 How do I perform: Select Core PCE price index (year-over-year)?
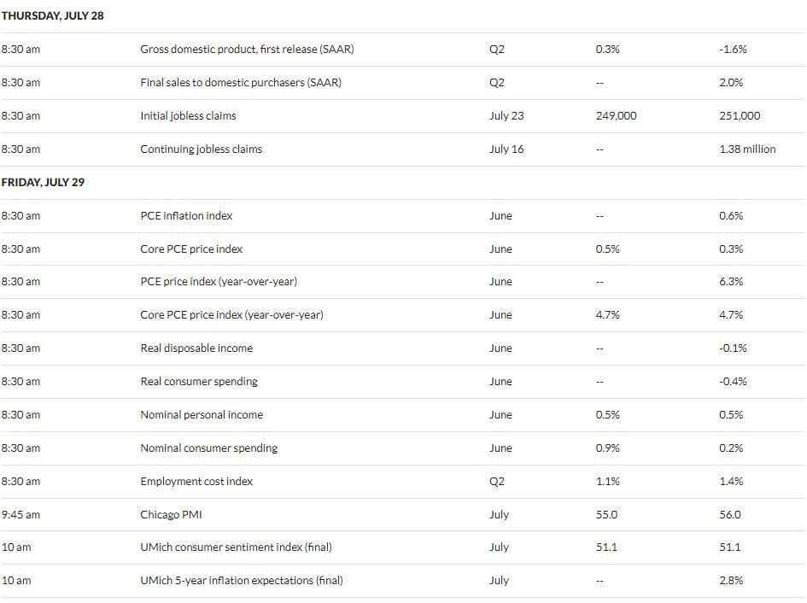pyautogui.click(x=231, y=314)
